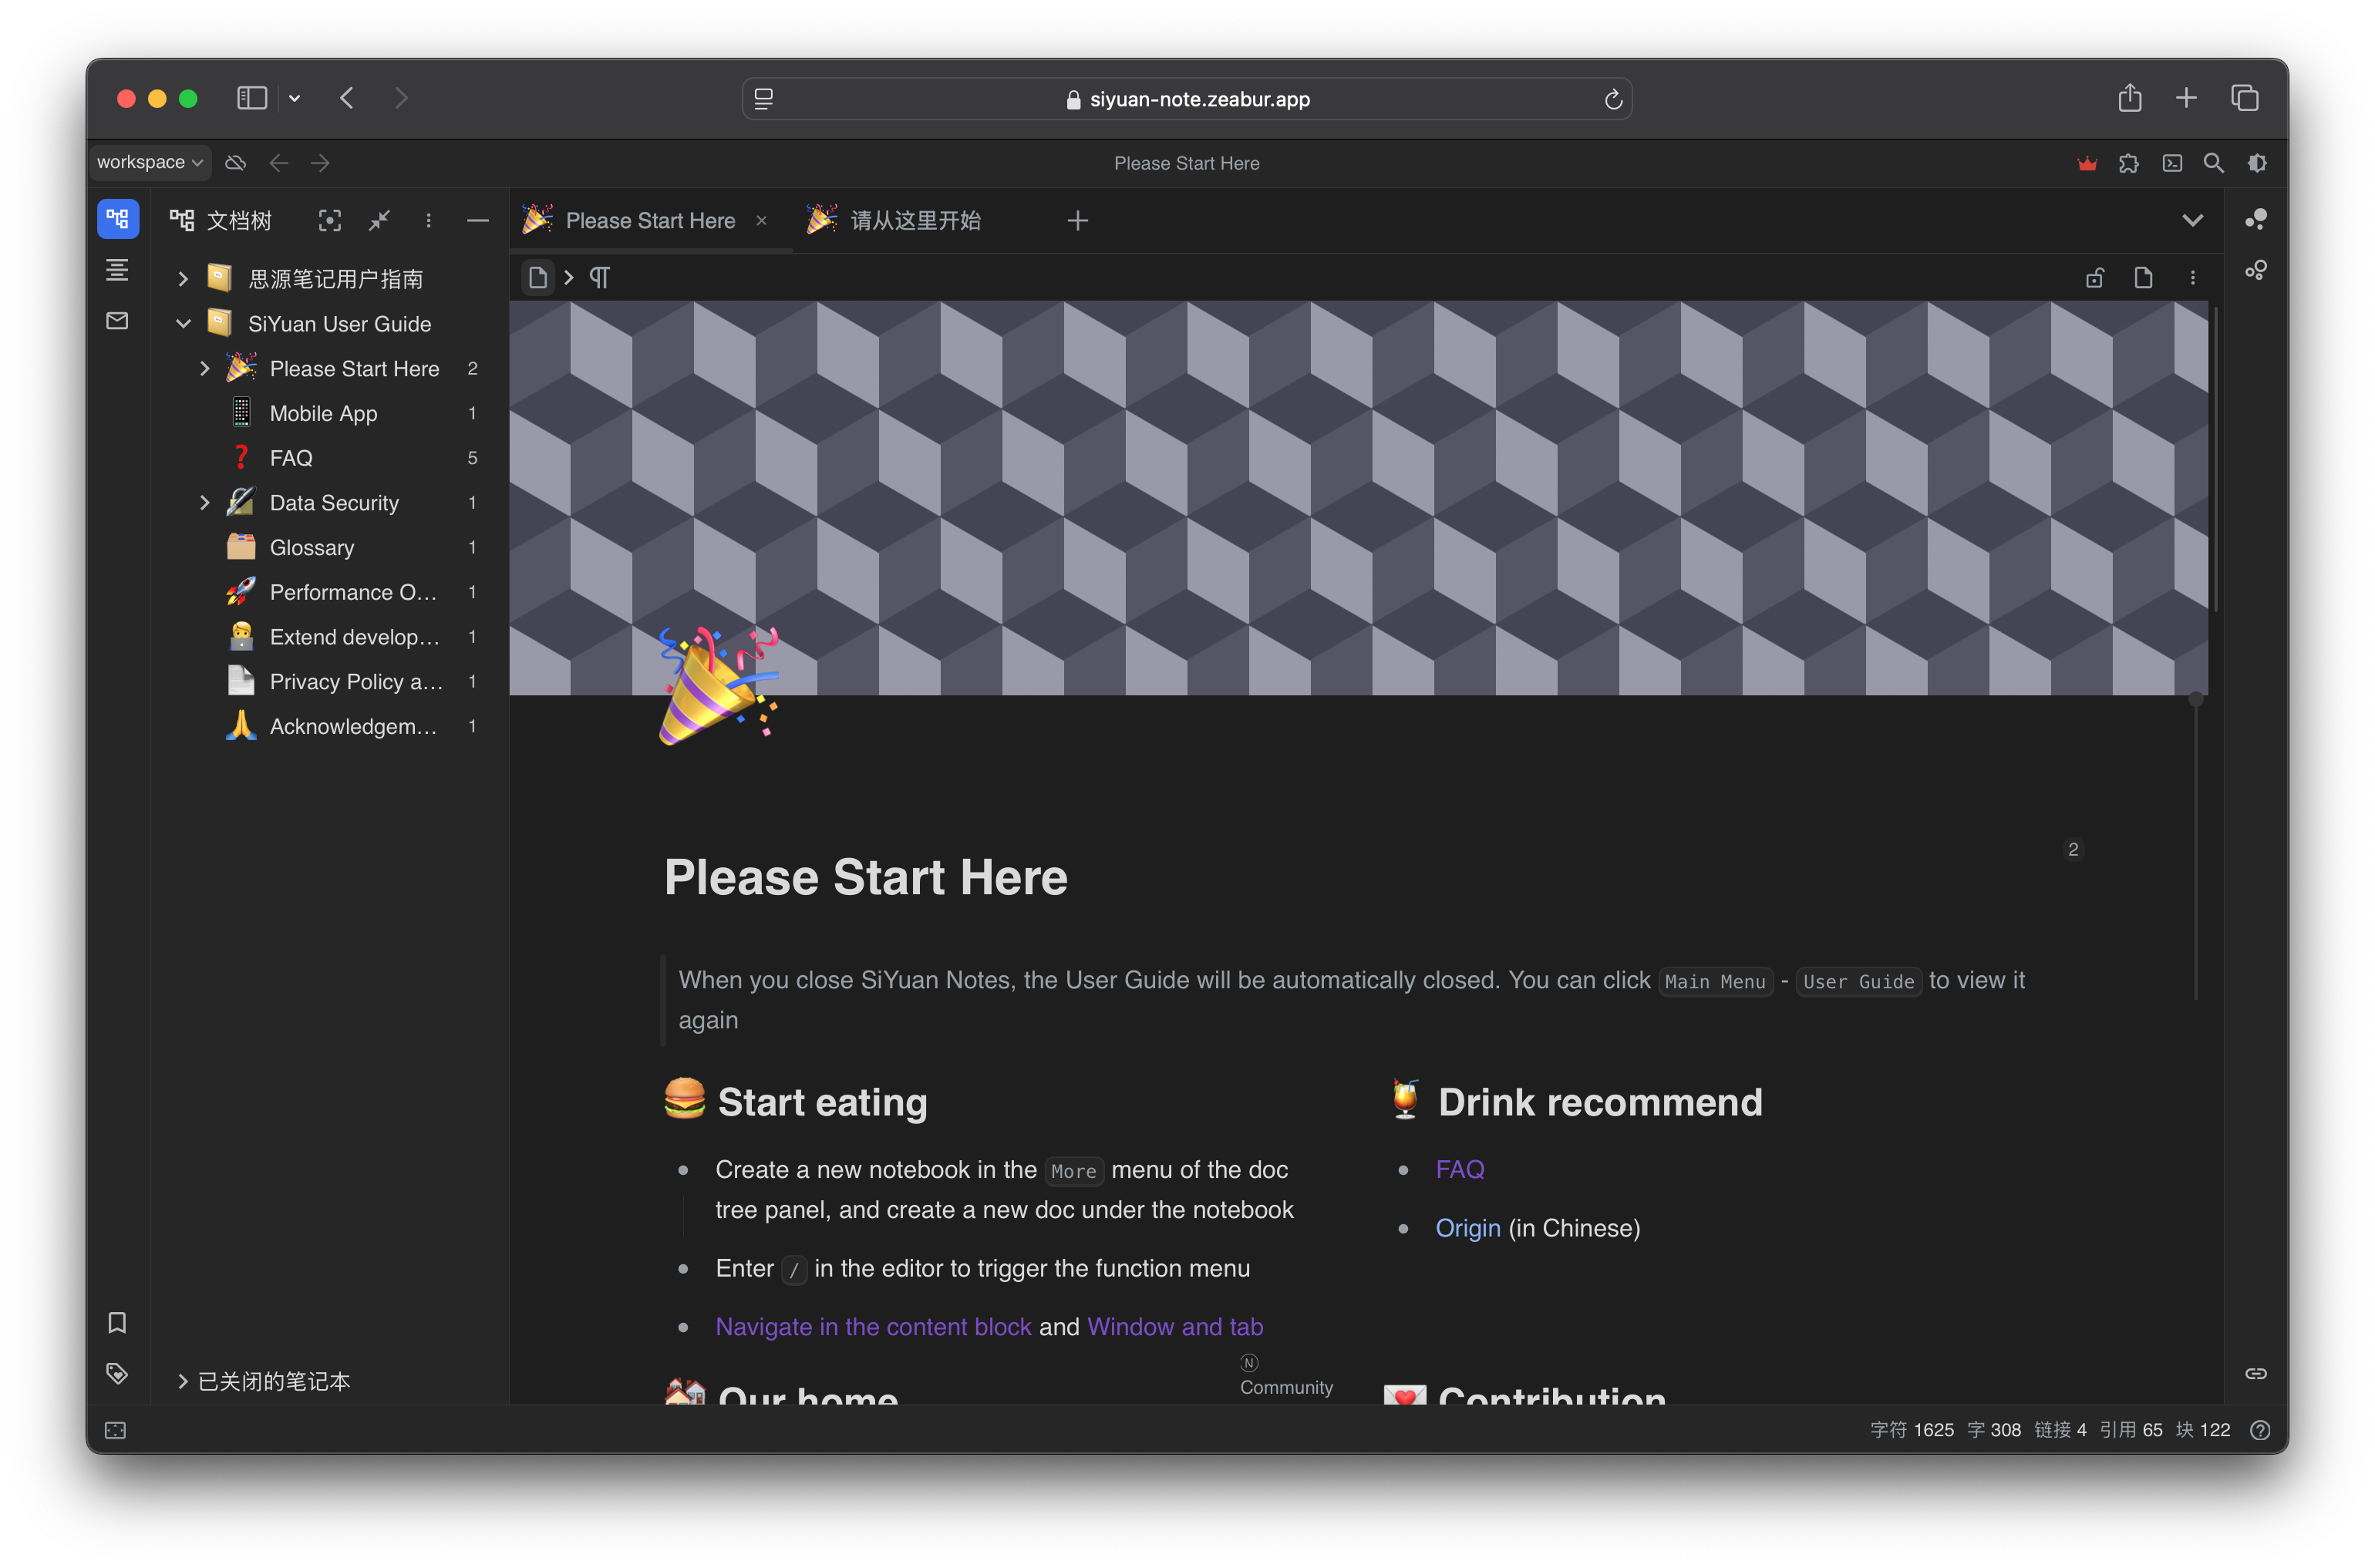
Task: Select Mobile App in document tree
Action: (323, 414)
